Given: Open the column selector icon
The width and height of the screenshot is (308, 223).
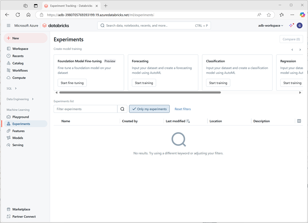Looking at the screenshot, I should 299,121.
